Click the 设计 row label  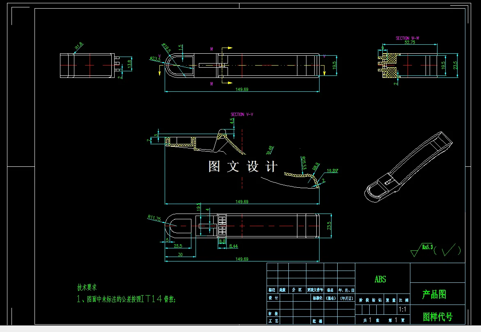tap(273, 298)
